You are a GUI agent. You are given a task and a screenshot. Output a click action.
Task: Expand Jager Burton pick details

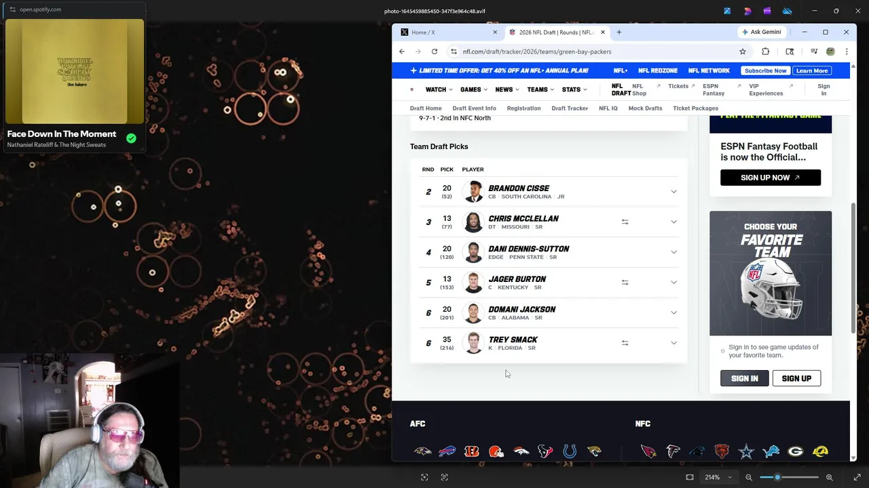point(673,282)
